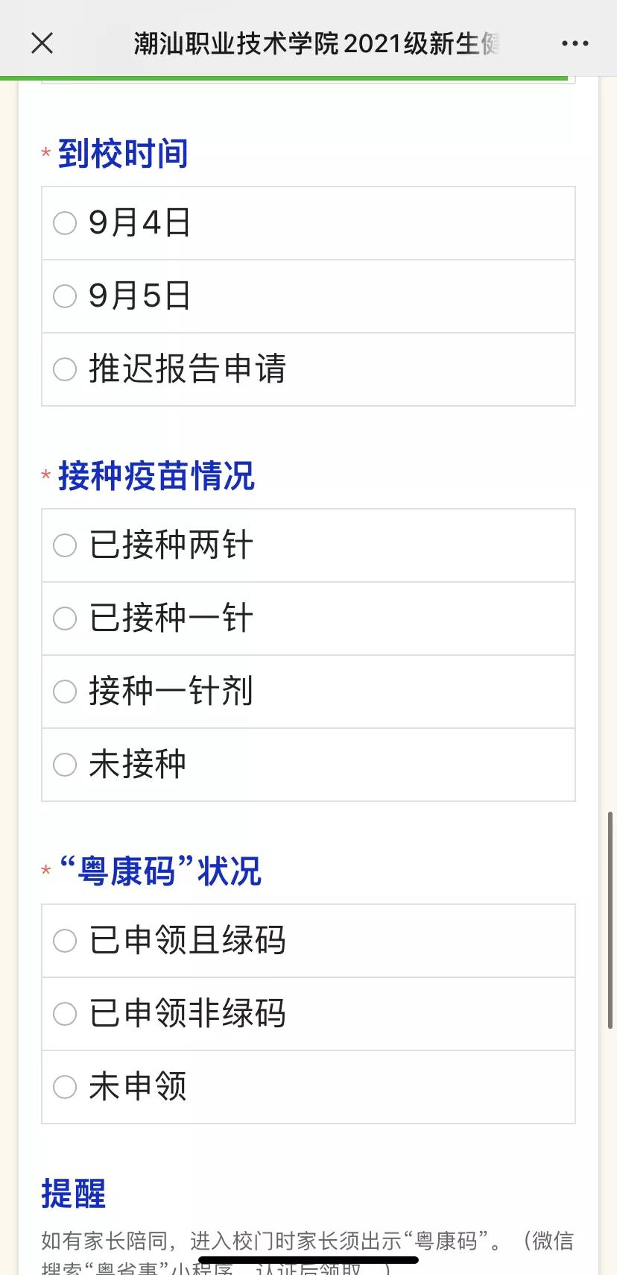Choose 已接种两针 vaccination option
617x1275 pixels.
point(65,545)
